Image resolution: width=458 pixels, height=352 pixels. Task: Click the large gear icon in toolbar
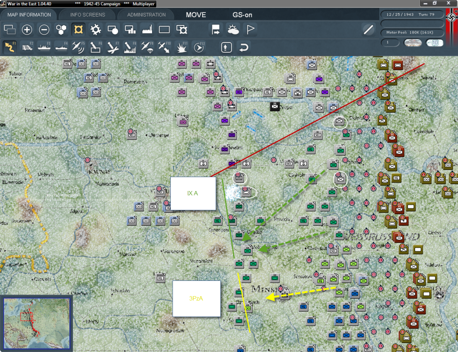pyautogui.click(x=96, y=30)
